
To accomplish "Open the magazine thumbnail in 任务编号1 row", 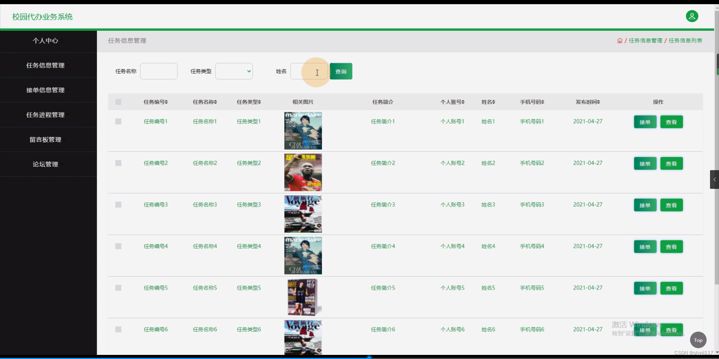I will pos(303,131).
